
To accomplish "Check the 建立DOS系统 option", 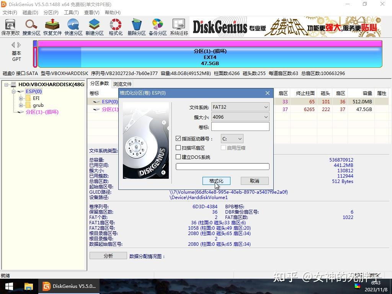I will coord(178,157).
